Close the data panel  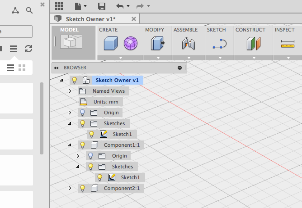[x=42, y=5]
